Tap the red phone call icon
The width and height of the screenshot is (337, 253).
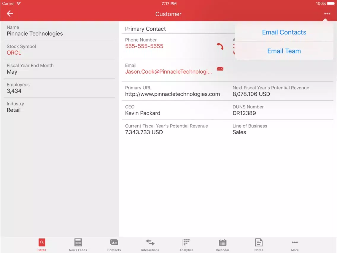point(220,46)
